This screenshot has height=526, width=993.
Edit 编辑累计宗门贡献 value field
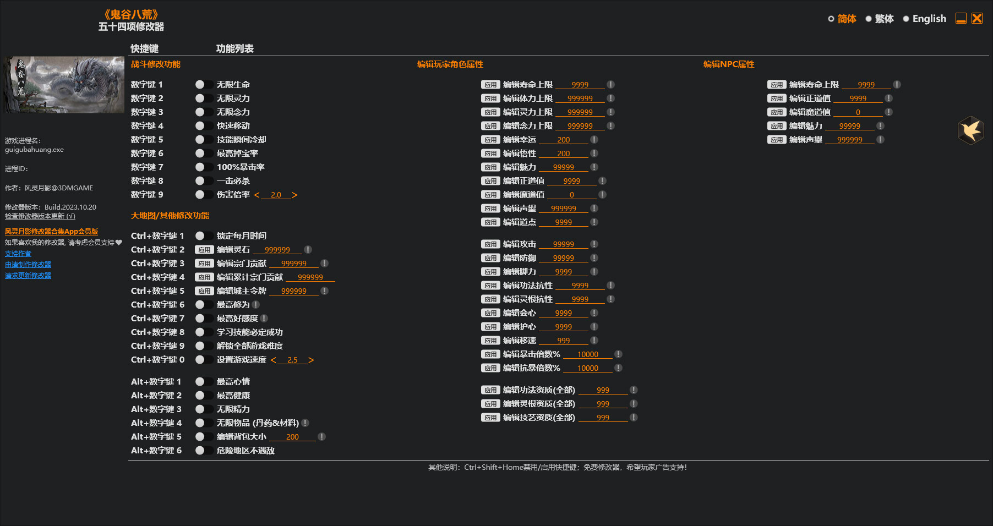[x=310, y=277]
